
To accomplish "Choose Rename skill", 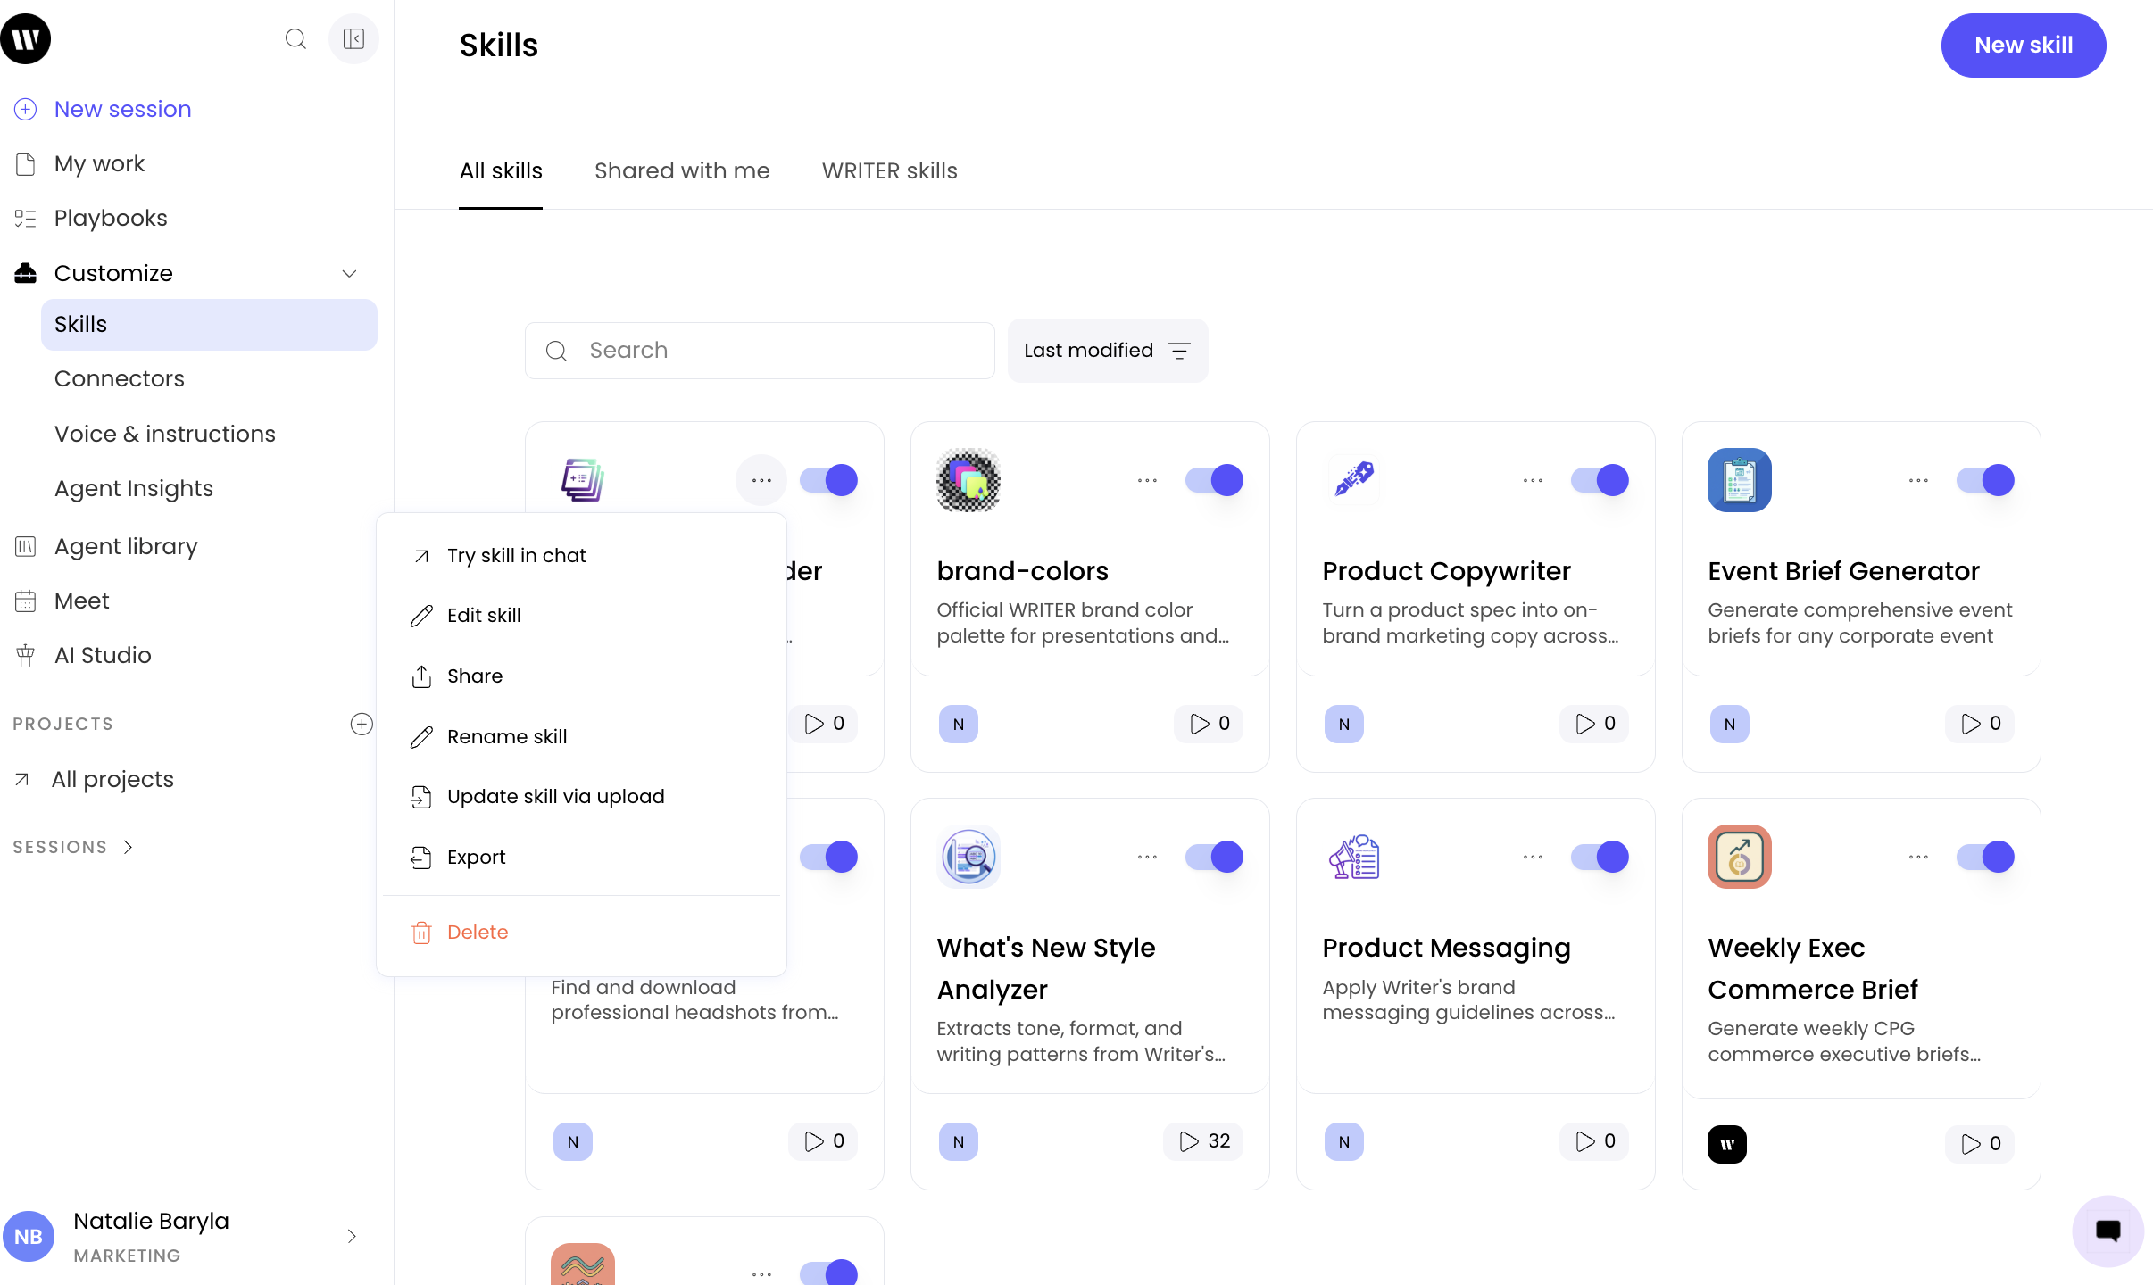I will 581,736.
